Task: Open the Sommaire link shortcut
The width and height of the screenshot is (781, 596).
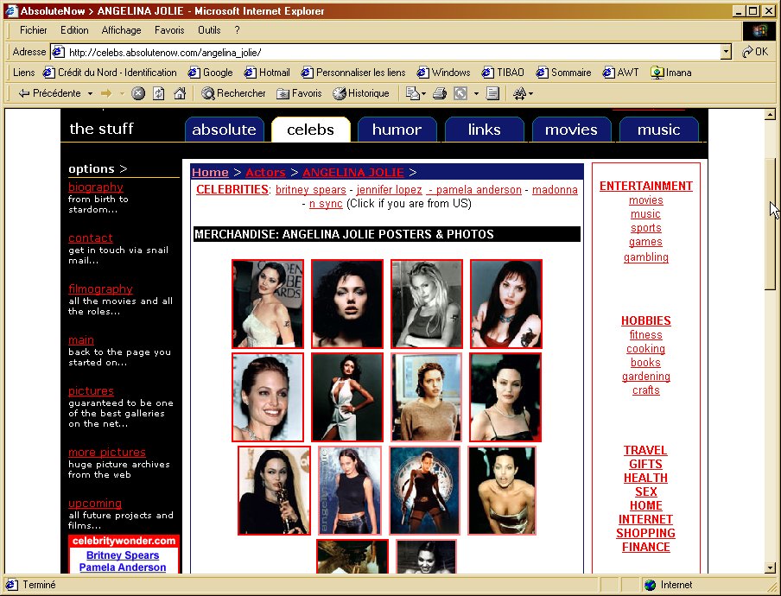Action: pyautogui.click(x=564, y=73)
